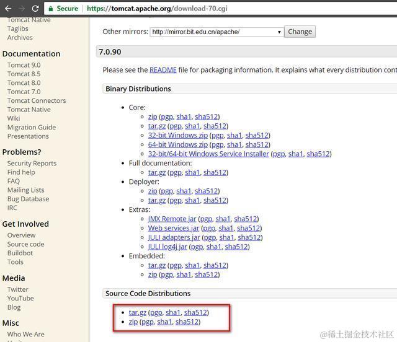The width and height of the screenshot is (397, 342).
Task: Open the Migration Guide link
Action: (x=32, y=127)
